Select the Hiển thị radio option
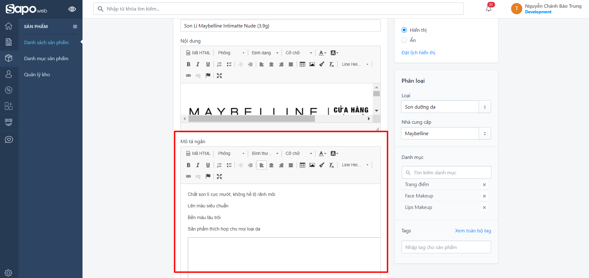Image resolution: width=589 pixels, height=278 pixels. pos(404,30)
